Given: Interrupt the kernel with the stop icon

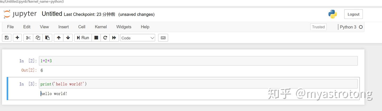Looking at the screenshot, I should point(96,38).
